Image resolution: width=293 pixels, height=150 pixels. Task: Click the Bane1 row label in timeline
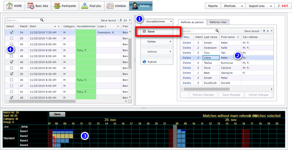pyautogui.click(x=24, y=131)
